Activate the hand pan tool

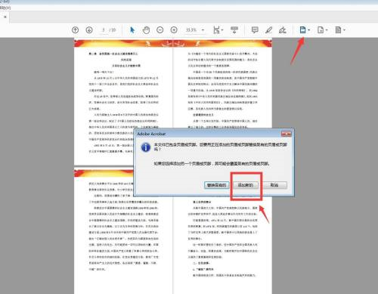[146, 30]
